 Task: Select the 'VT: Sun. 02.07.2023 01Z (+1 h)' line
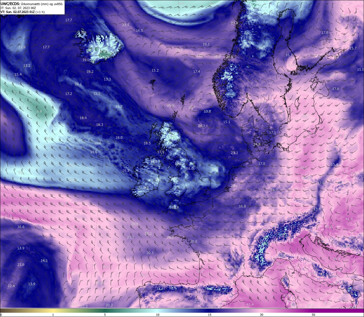22,12
